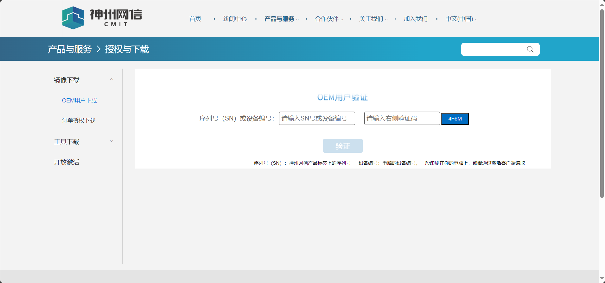Click the 授权与下载 breadcrumb

(x=127, y=49)
